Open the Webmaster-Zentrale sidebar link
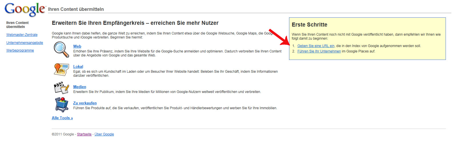The width and height of the screenshot is (457, 146). point(22,35)
